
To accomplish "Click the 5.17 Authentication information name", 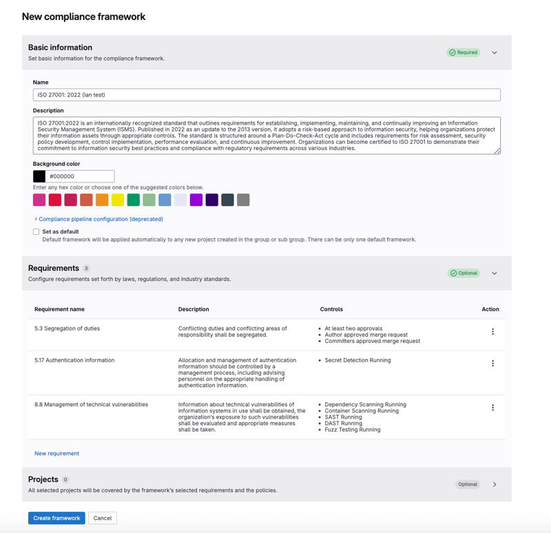I will tap(74, 360).
